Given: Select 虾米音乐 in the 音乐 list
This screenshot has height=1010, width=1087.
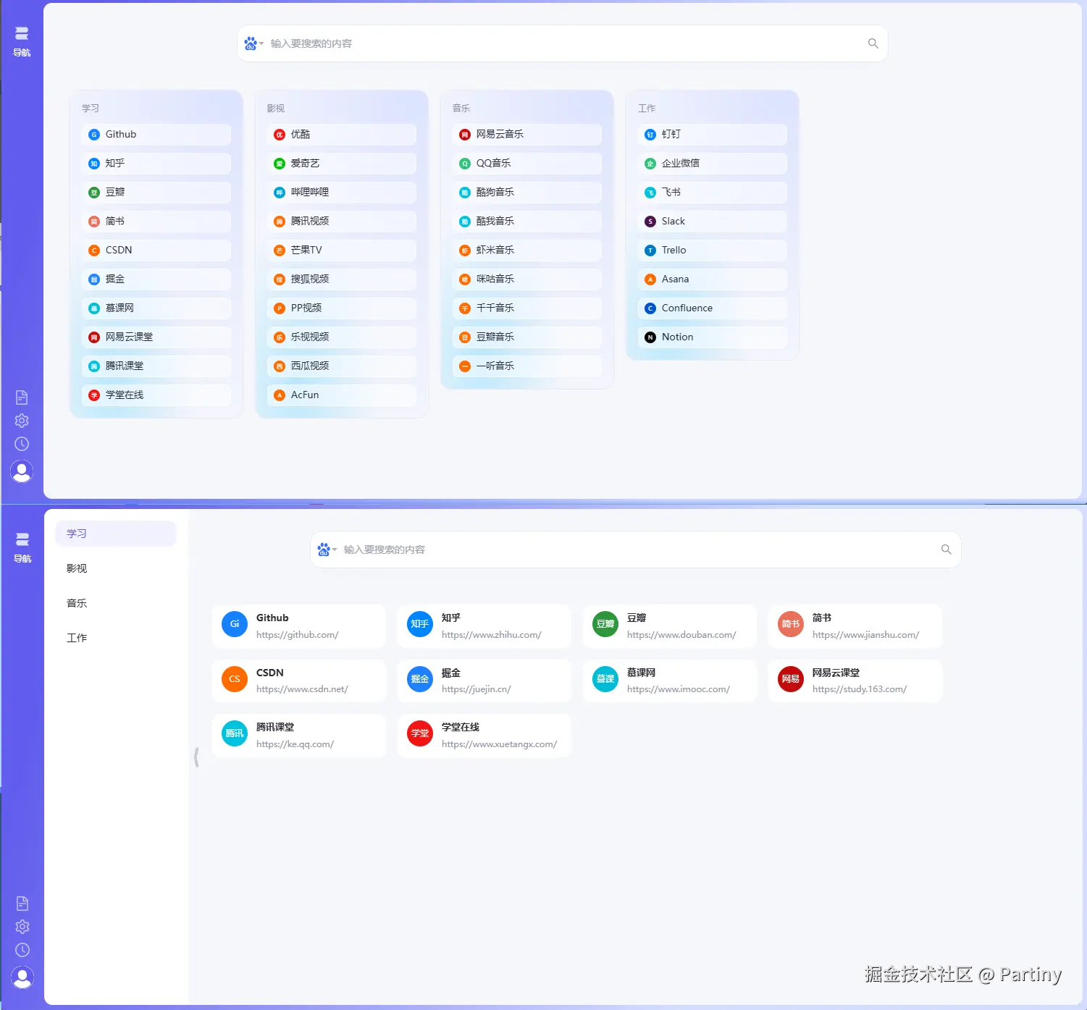Looking at the screenshot, I should [527, 250].
